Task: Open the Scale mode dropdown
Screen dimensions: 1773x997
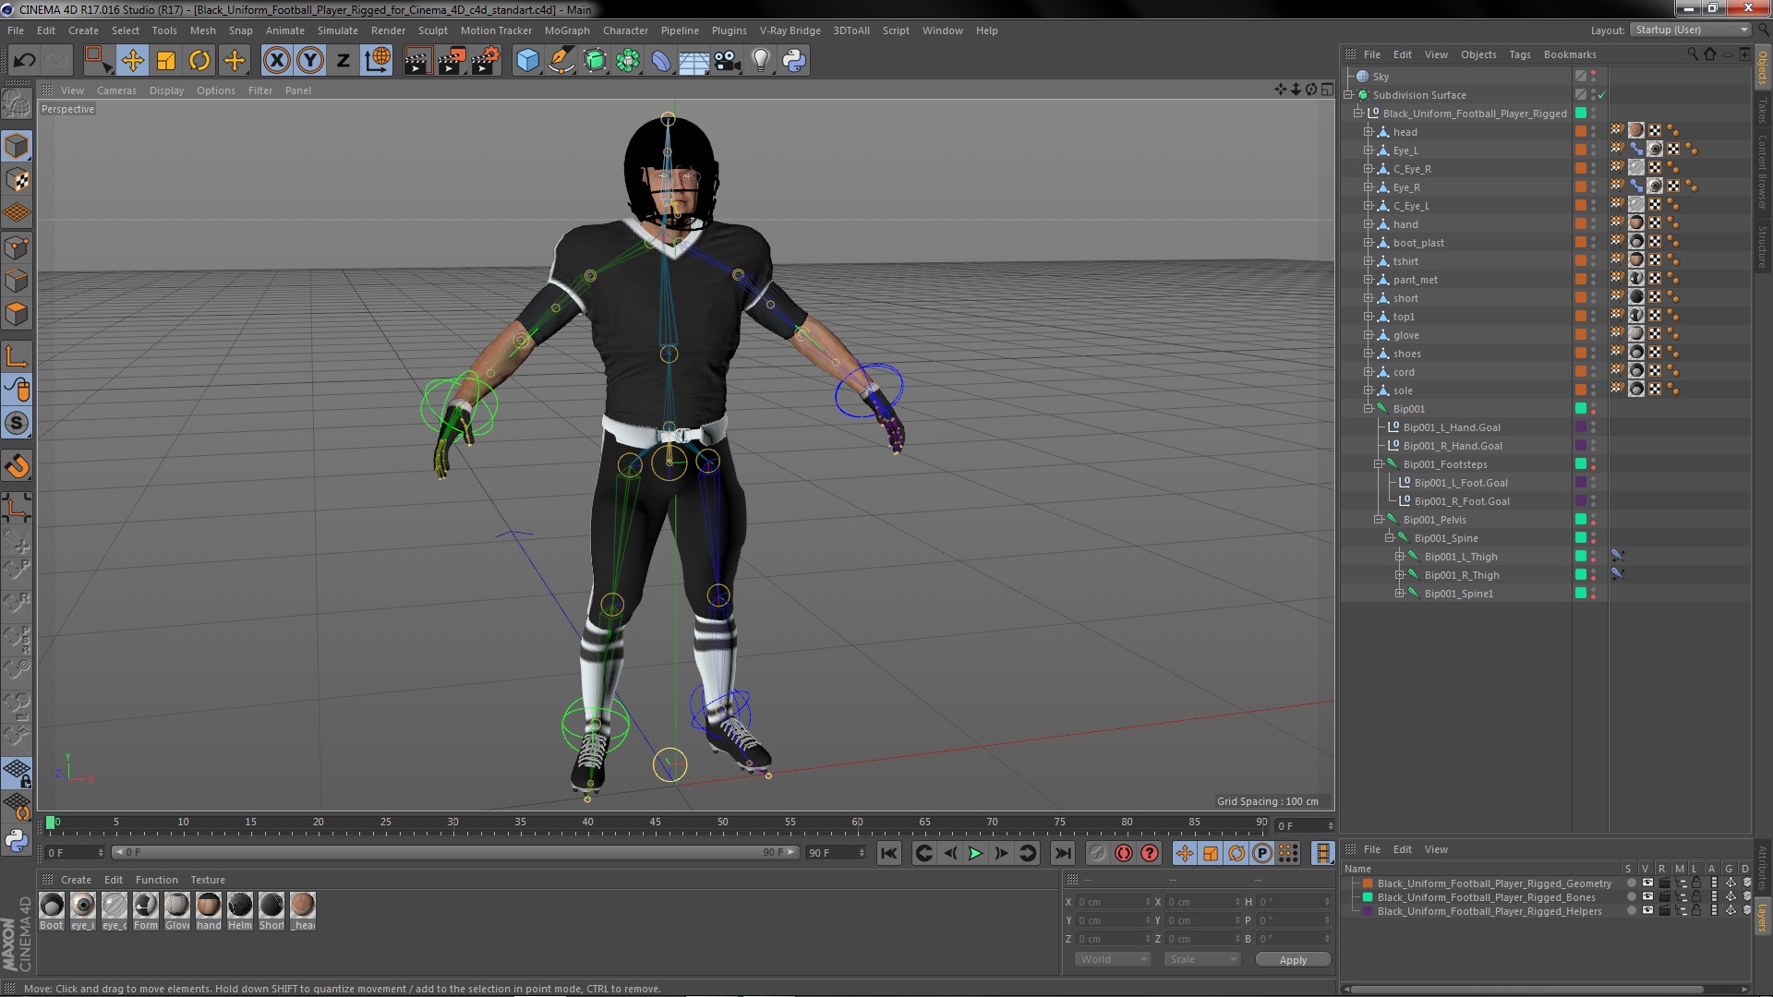Action: pos(1201,959)
